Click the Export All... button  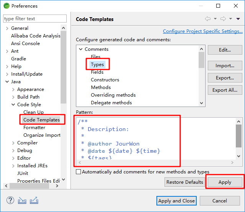225,90
